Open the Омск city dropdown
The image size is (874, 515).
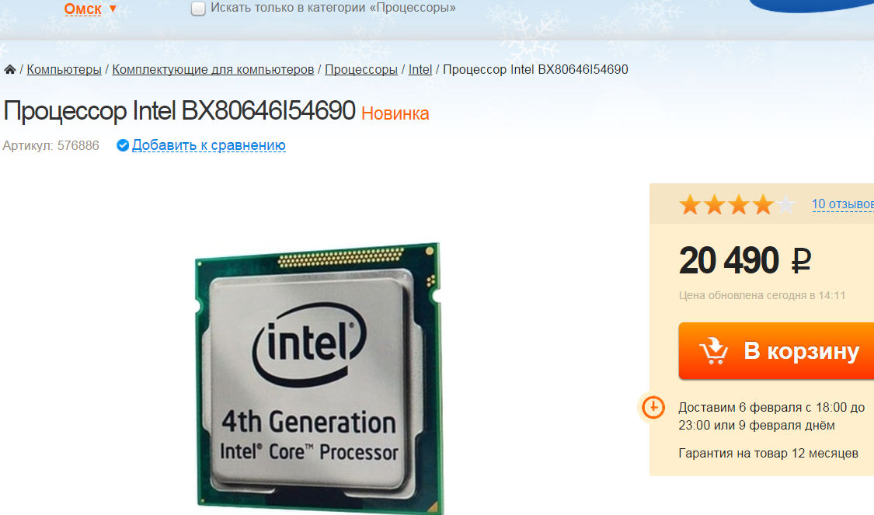(x=82, y=9)
